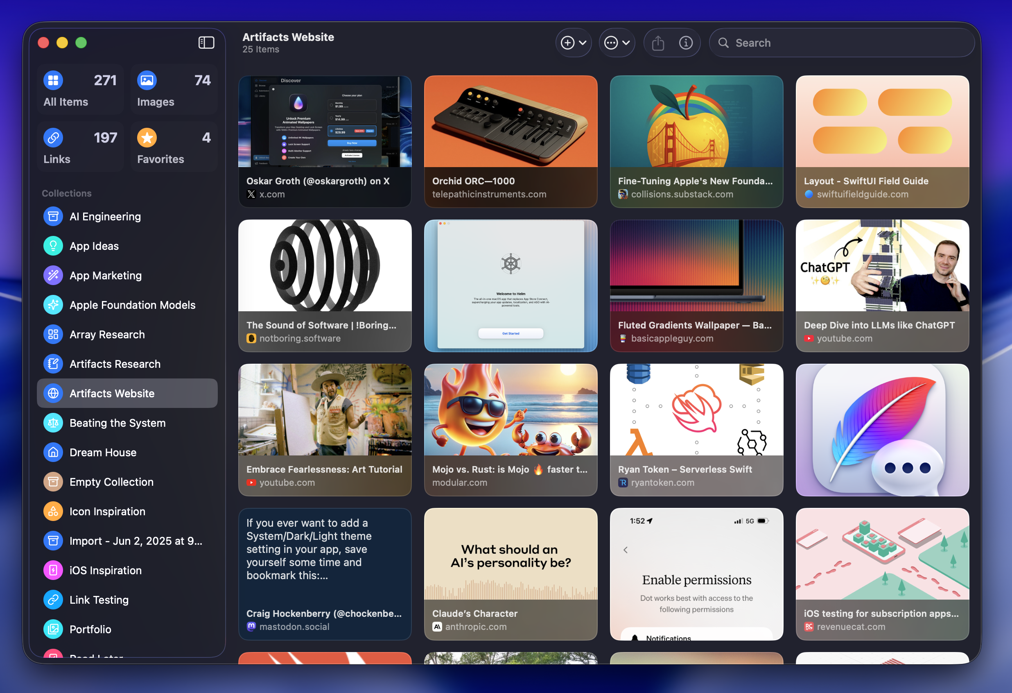This screenshot has width=1012, height=693.
Task: Open the Deep Dive into LLMs video
Action: (882, 286)
